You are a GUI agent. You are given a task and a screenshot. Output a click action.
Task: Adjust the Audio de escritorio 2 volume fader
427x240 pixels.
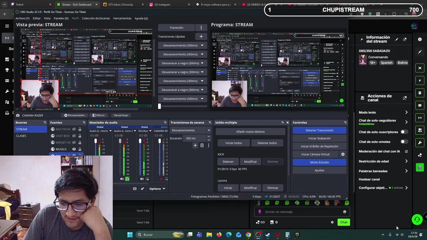click(120, 141)
